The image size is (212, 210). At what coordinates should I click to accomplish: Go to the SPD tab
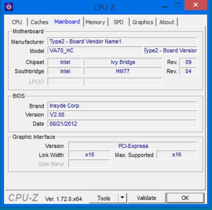[119, 22]
